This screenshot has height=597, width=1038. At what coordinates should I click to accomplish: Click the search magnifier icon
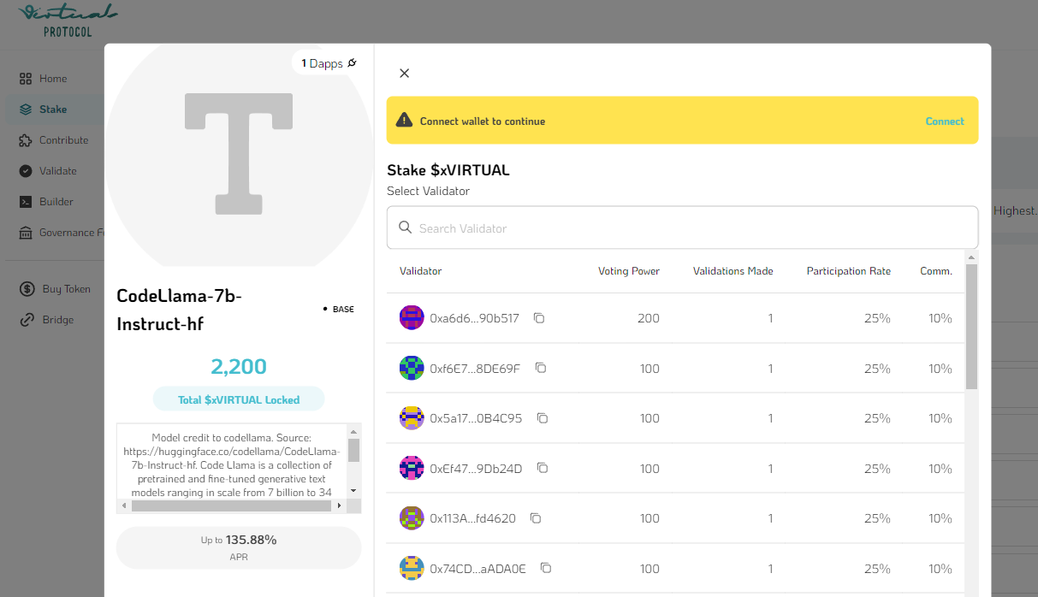(406, 228)
